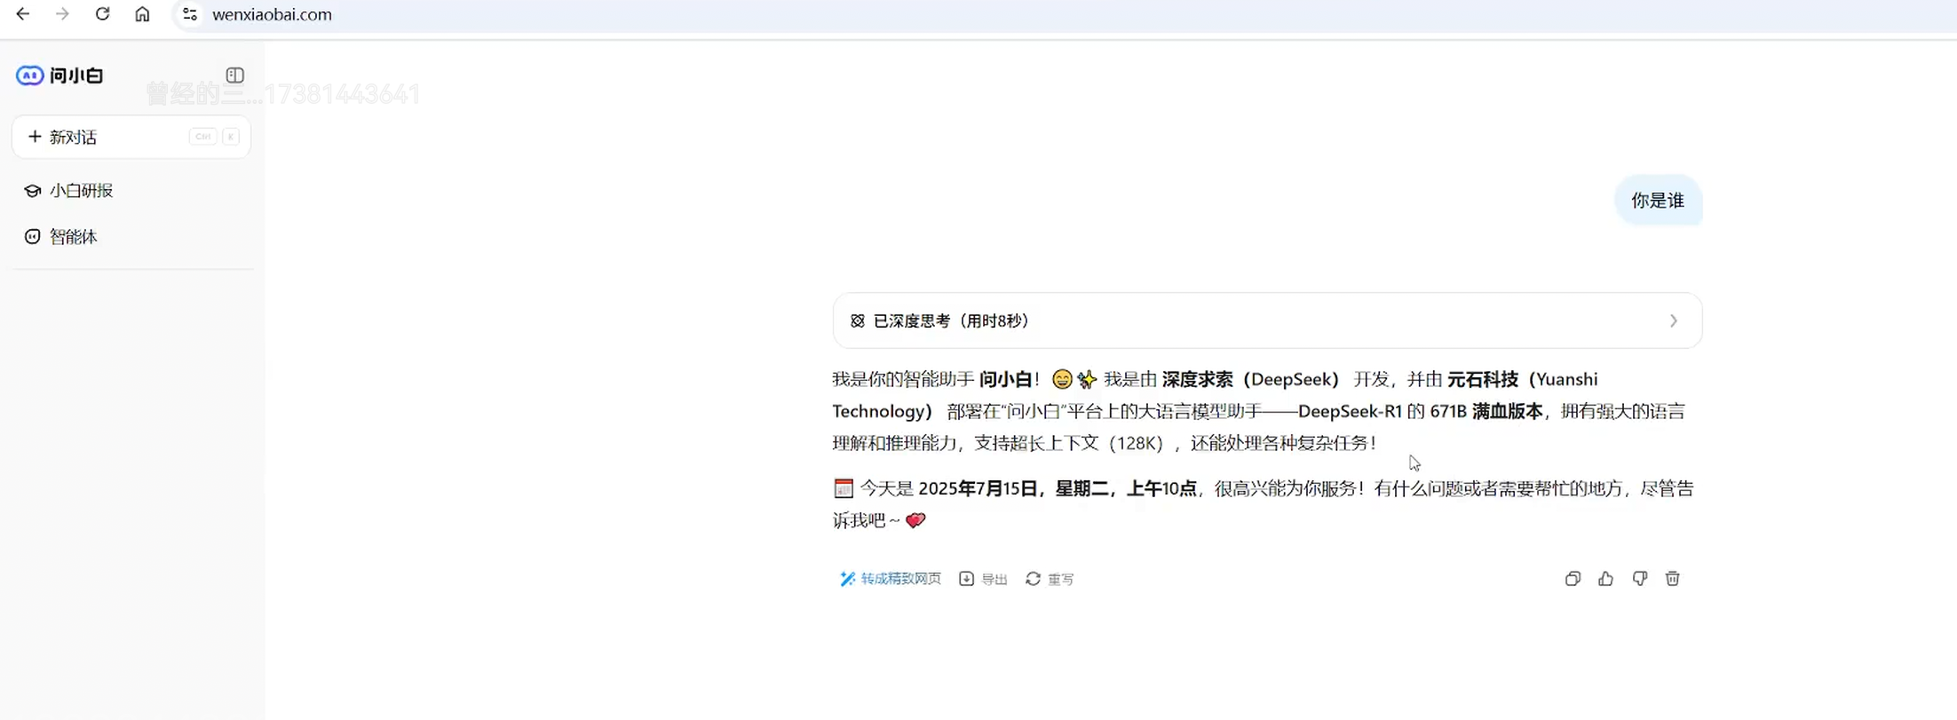
Task: Go to the browser home page
Action: 142,14
